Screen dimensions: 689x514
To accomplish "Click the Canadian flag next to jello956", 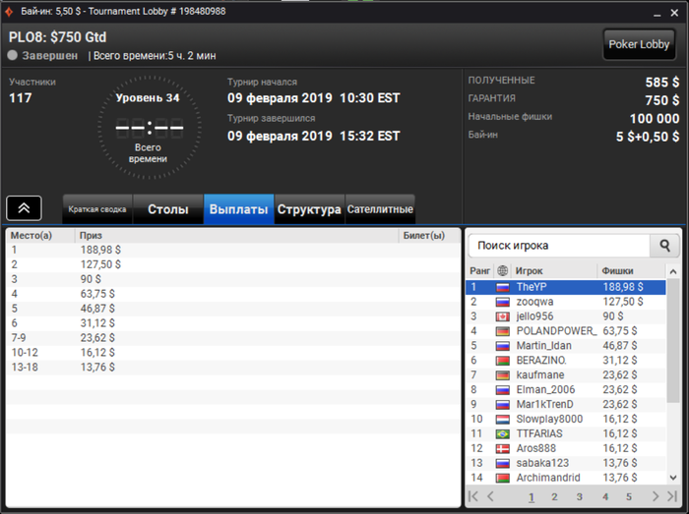I will click(502, 316).
